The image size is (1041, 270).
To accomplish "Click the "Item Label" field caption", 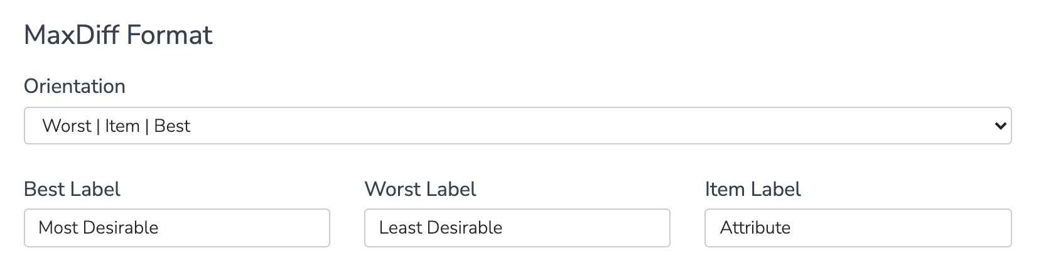I will tap(753, 190).
